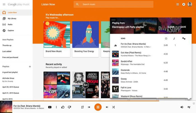Click the song progress bar

pos(84,101)
